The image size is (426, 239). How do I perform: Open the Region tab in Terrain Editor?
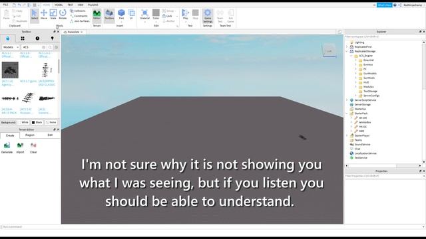(30, 135)
